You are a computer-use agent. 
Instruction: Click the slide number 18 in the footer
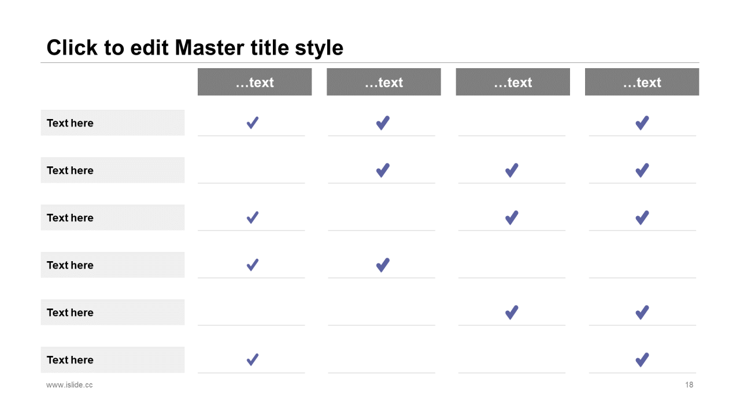pos(689,385)
